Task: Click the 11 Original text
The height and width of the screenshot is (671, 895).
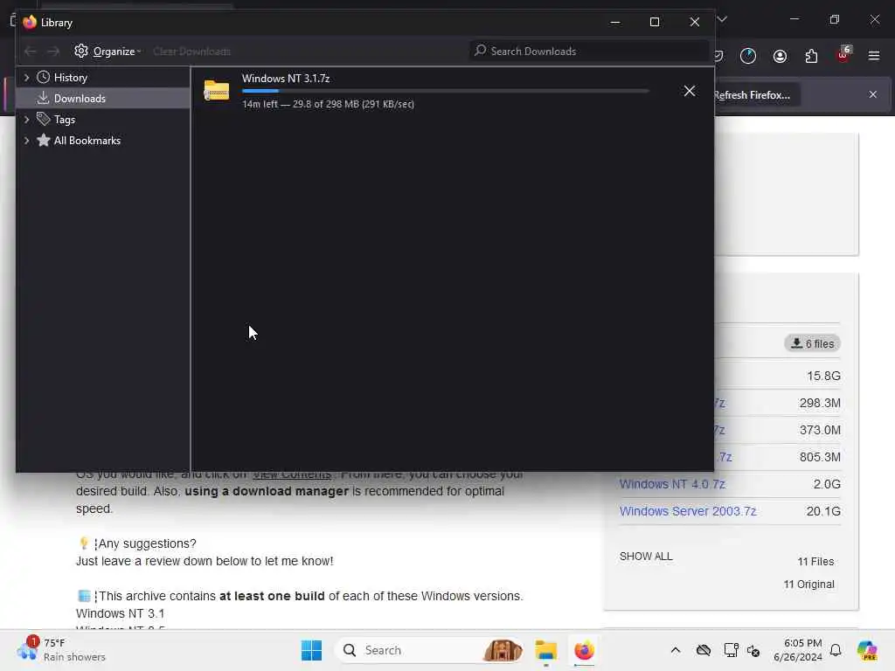Action: point(808,585)
